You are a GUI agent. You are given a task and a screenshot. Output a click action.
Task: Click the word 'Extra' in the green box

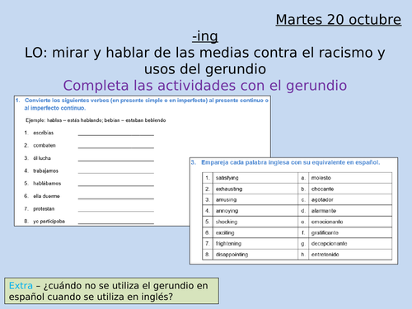pyautogui.click(x=21, y=286)
